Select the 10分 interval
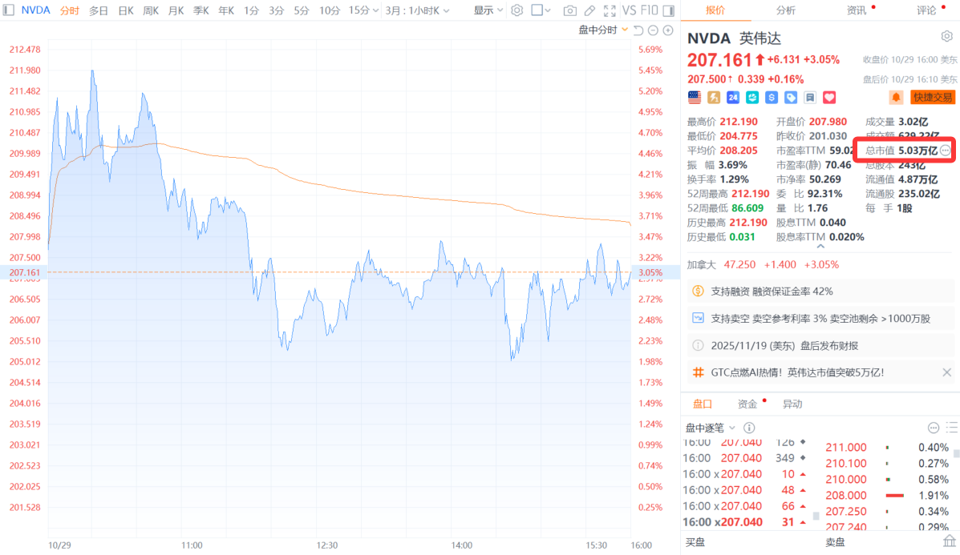 330,10
